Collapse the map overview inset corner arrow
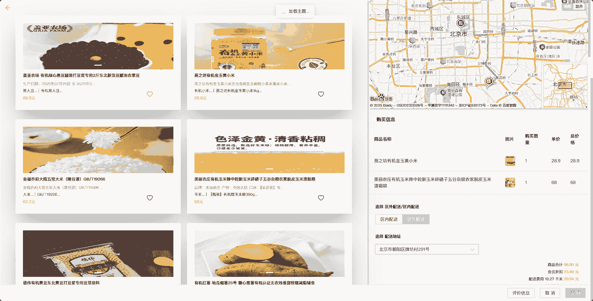The width and height of the screenshot is (593, 301). tap(586, 107)
